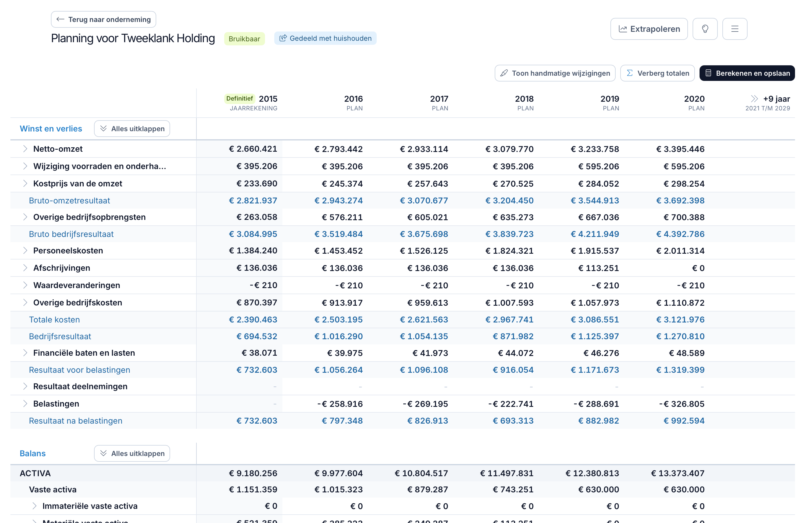
Task: Open the hamburger menu icon
Action: click(735, 29)
